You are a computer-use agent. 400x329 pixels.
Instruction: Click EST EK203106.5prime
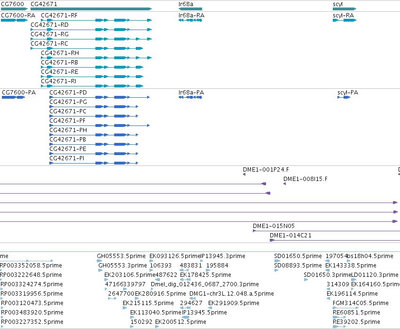click(130, 275)
